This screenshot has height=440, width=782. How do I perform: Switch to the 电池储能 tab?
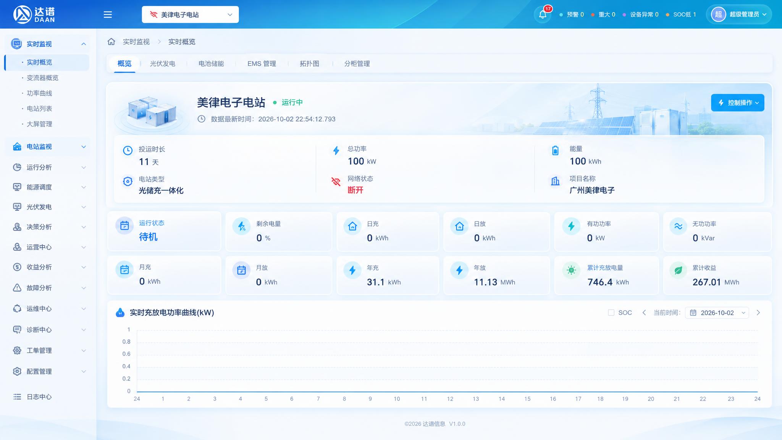pos(211,63)
